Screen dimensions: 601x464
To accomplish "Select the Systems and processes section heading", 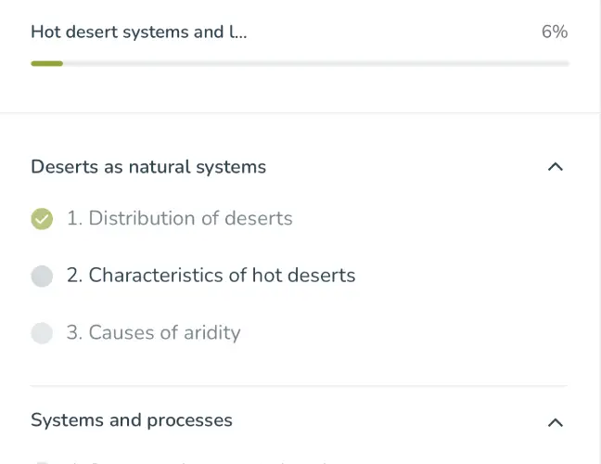I will 132,420.
